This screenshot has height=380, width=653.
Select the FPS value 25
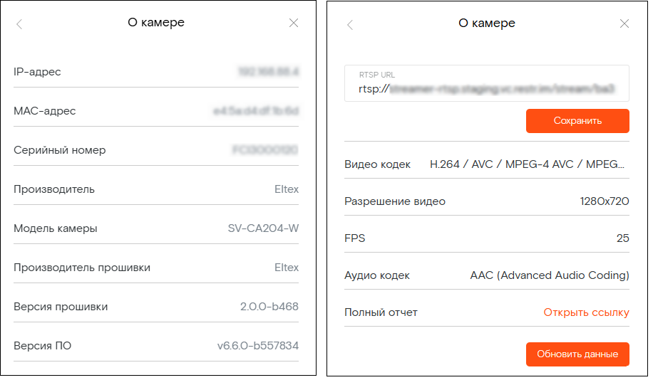click(622, 238)
